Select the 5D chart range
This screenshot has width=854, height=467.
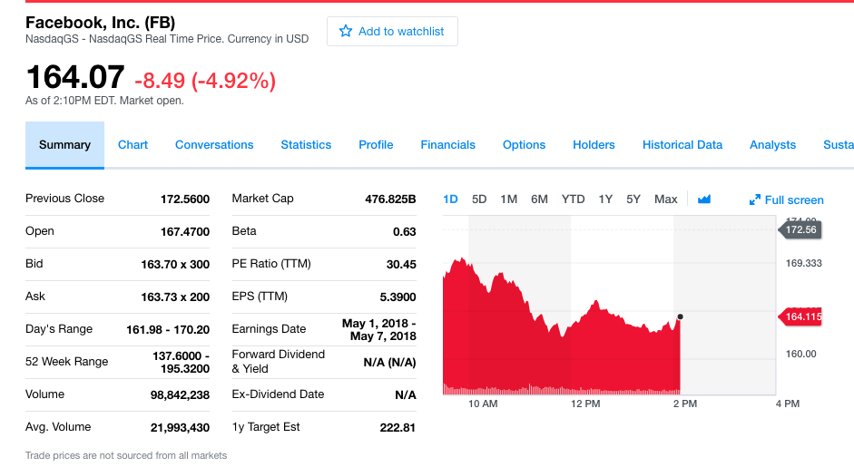coord(479,199)
